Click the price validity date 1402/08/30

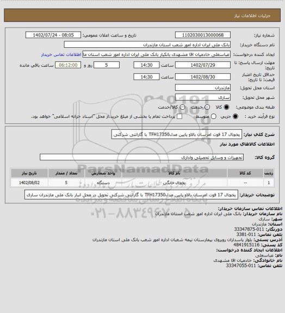click(x=203, y=77)
